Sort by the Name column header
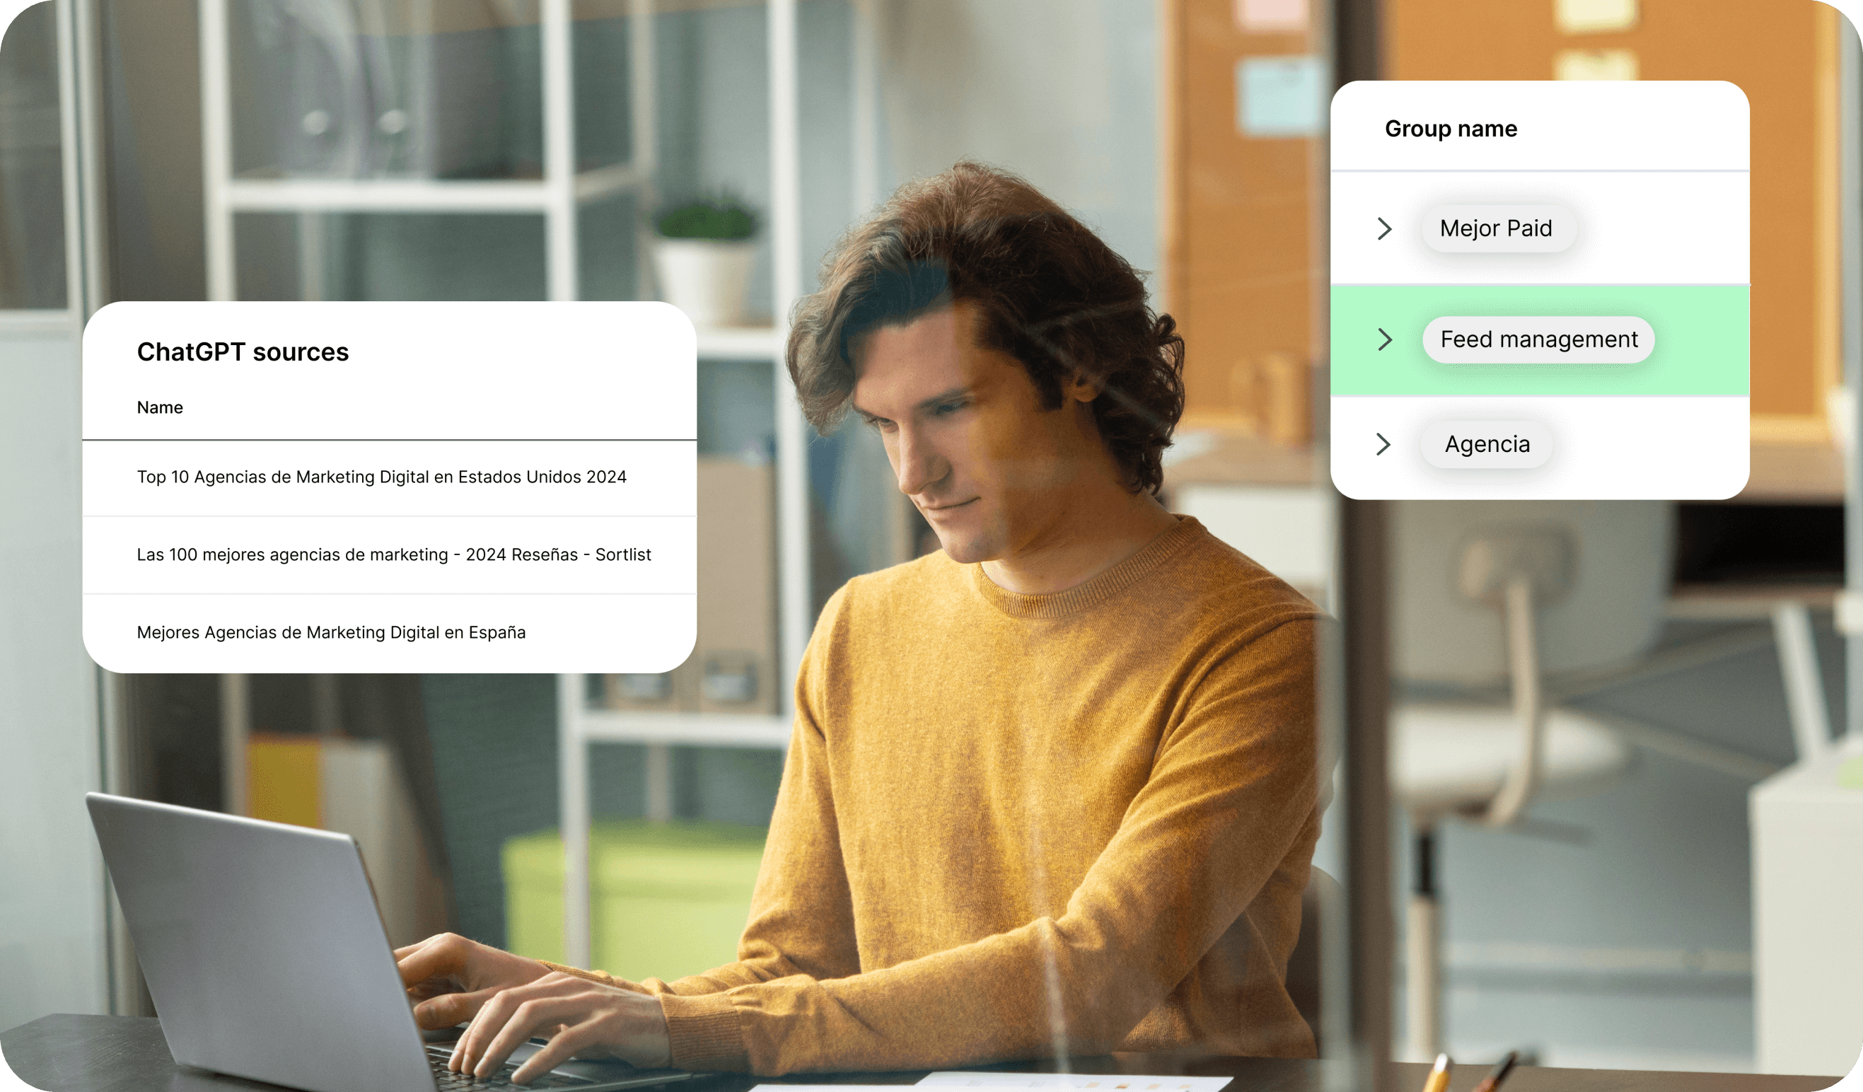Image resolution: width=1863 pixels, height=1092 pixels. click(x=160, y=407)
